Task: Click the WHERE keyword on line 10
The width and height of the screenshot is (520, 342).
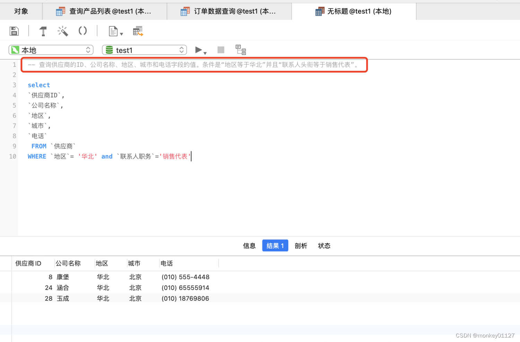Action: click(x=37, y=156)
